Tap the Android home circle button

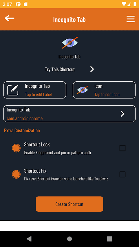[69, 239]
